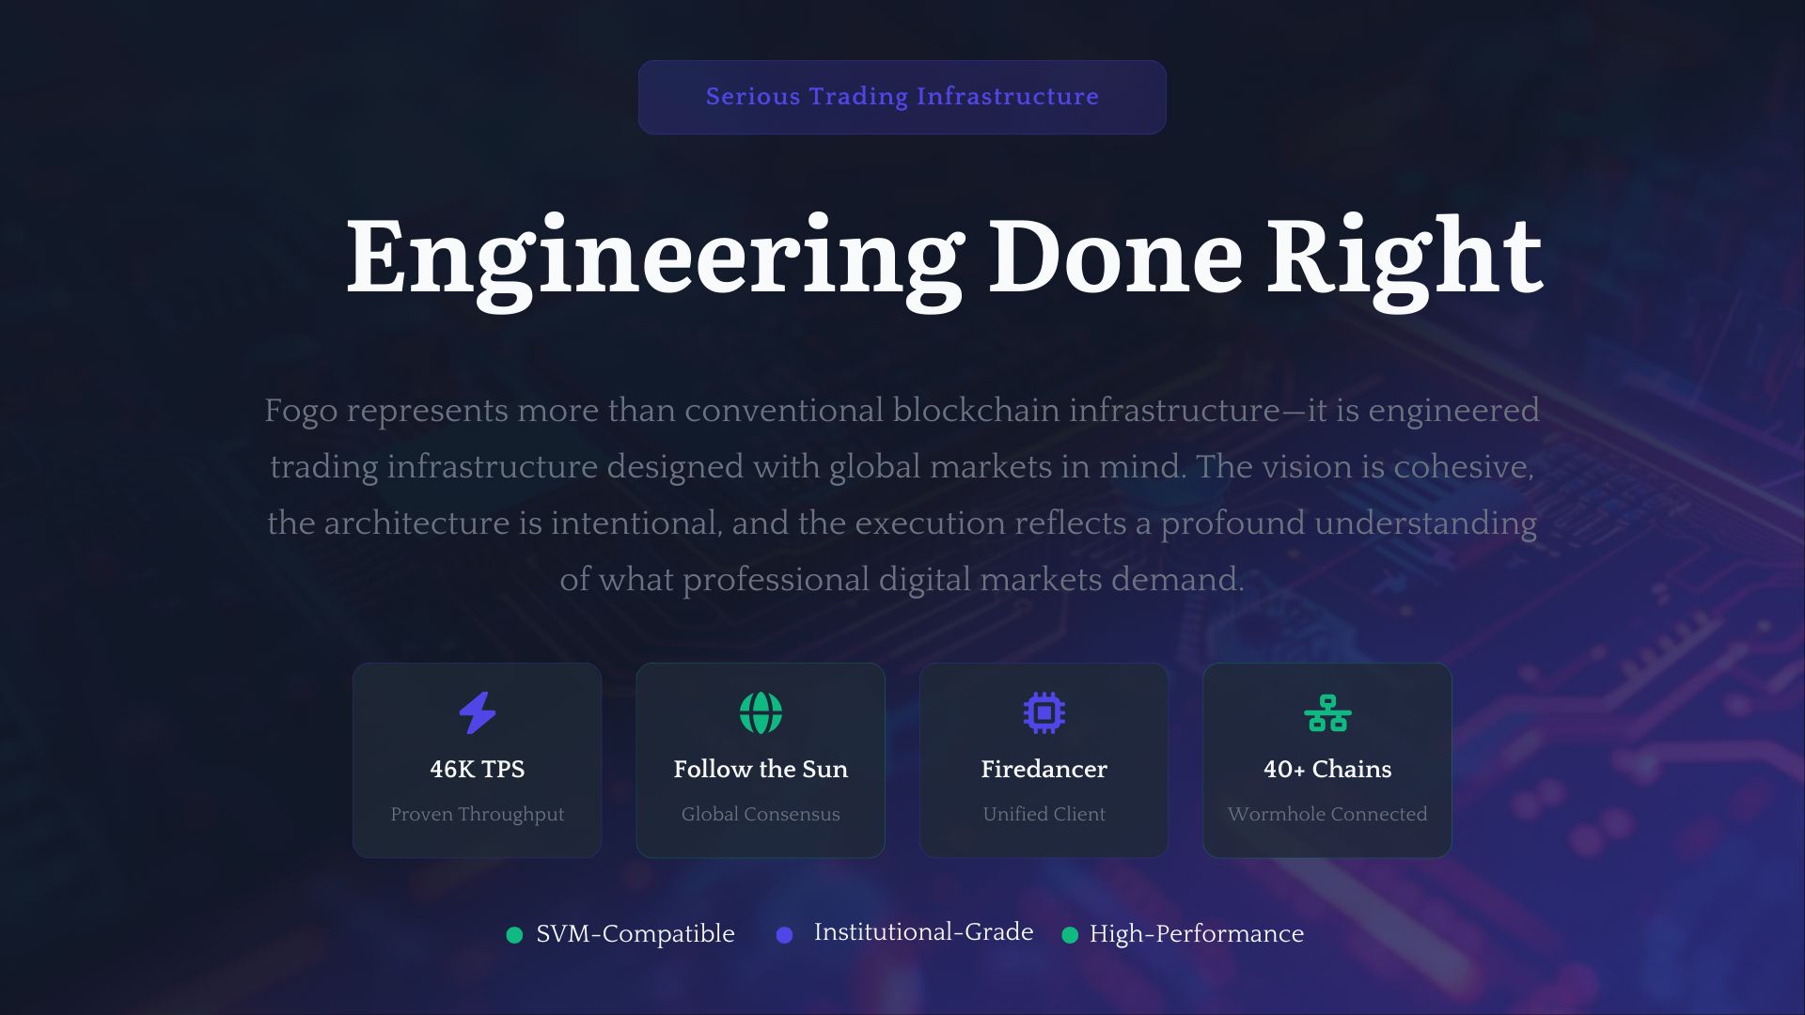Screen dimensions: 1805x1015
Task: Open the Follow the Sun card title
Action: (x=761, y=769)
